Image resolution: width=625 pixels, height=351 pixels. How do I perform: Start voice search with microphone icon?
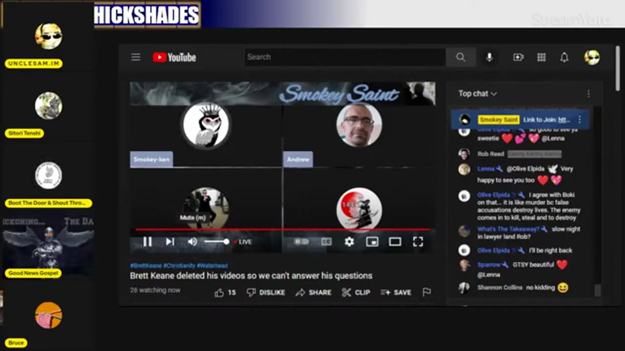(489, 57)
